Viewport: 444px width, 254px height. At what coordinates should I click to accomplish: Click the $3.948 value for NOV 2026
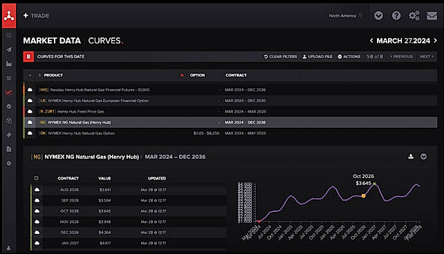pos(104,222)
